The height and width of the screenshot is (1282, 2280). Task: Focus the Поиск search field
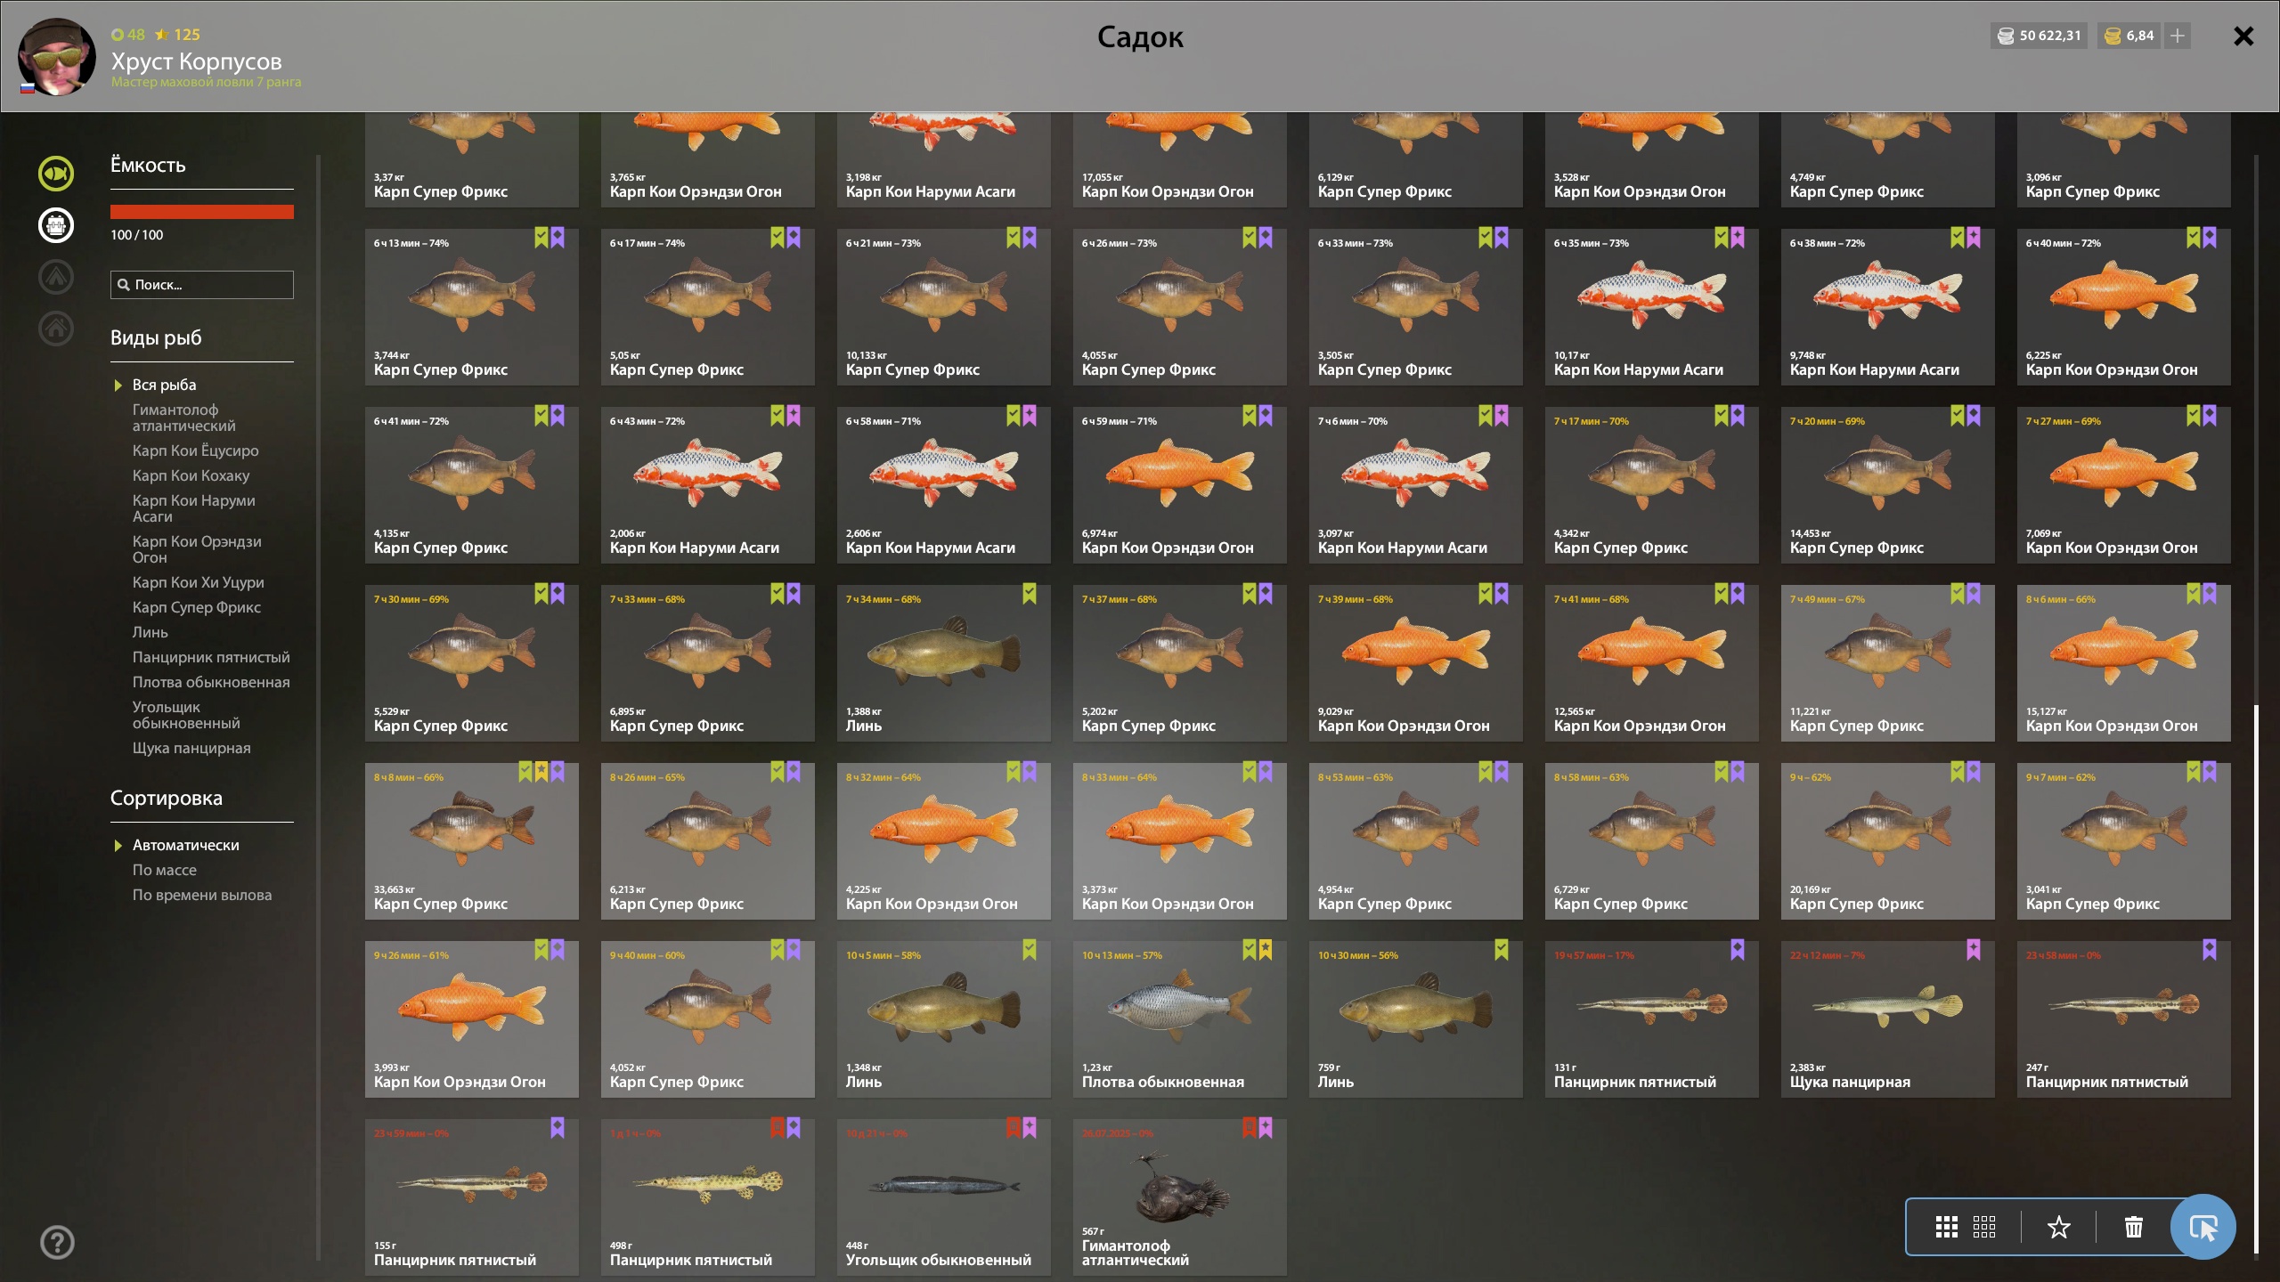[x=202, y=285]
